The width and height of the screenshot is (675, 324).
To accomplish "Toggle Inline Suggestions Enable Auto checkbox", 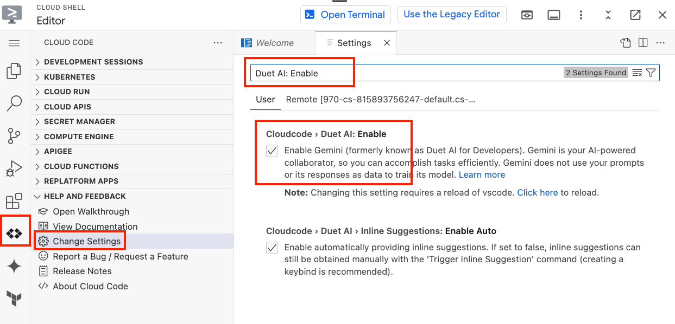I will pyautogui.click(x=272, y=248).
